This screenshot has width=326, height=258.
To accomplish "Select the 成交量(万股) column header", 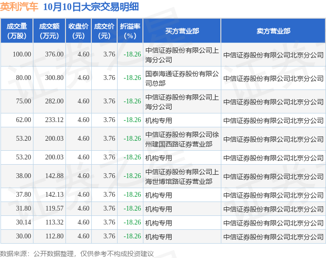I will 17,31.
